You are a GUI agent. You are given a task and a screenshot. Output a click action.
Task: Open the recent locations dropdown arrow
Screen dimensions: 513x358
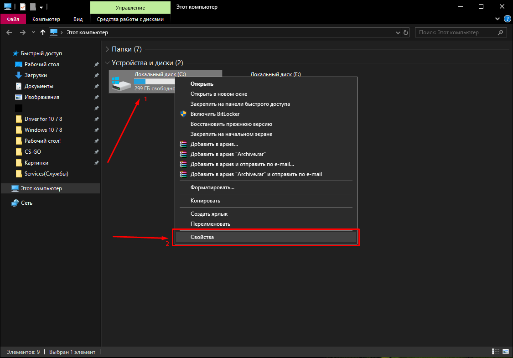(33, 32)
